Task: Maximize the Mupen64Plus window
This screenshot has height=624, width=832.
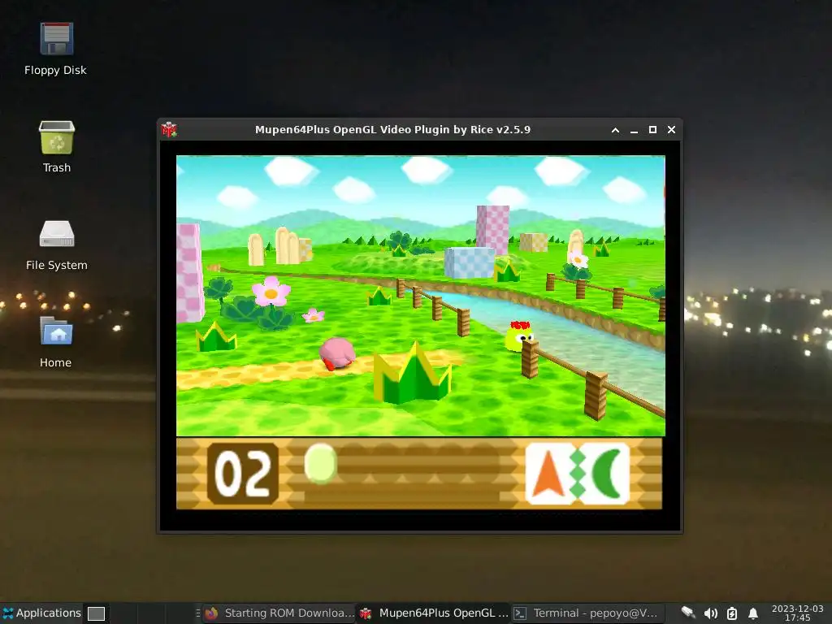Action: pyautogui.click(x=652, y=130)
